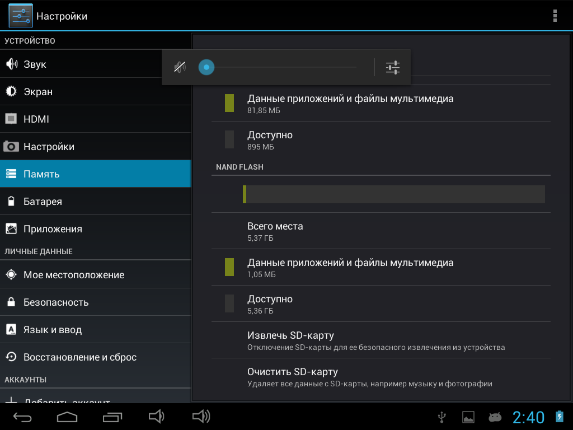Tap the clock showing 2:40

point(528,417)
